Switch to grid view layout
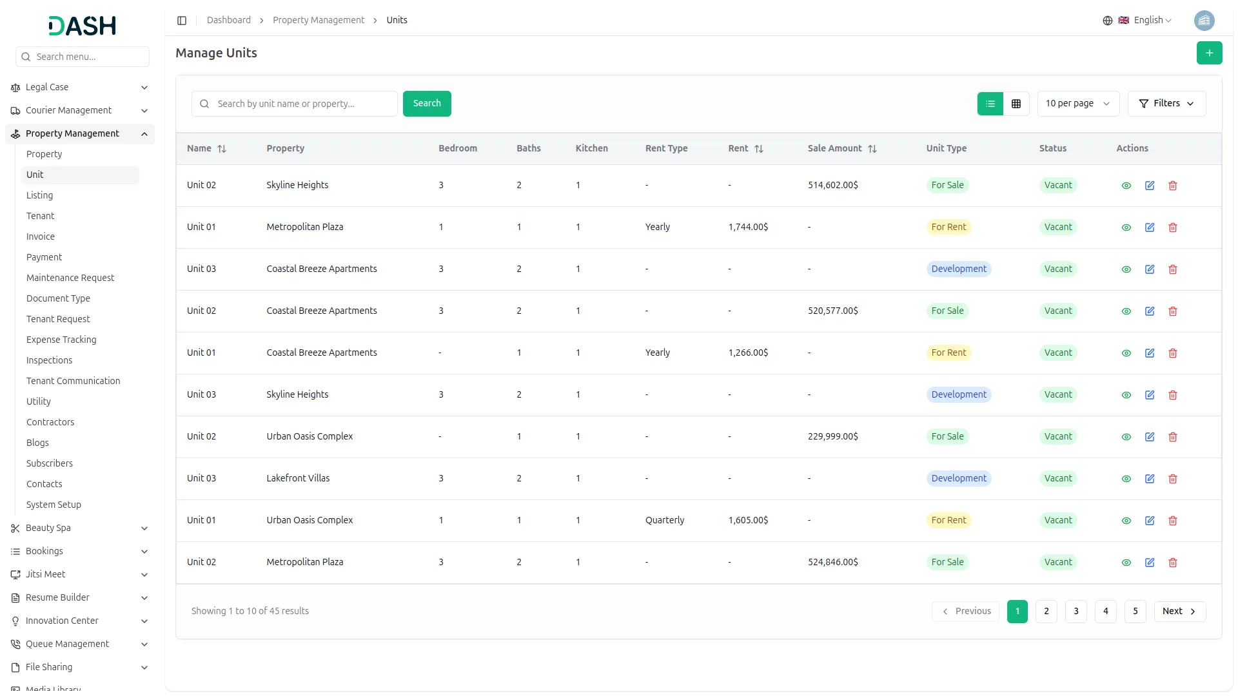 tap(1016, 104)
